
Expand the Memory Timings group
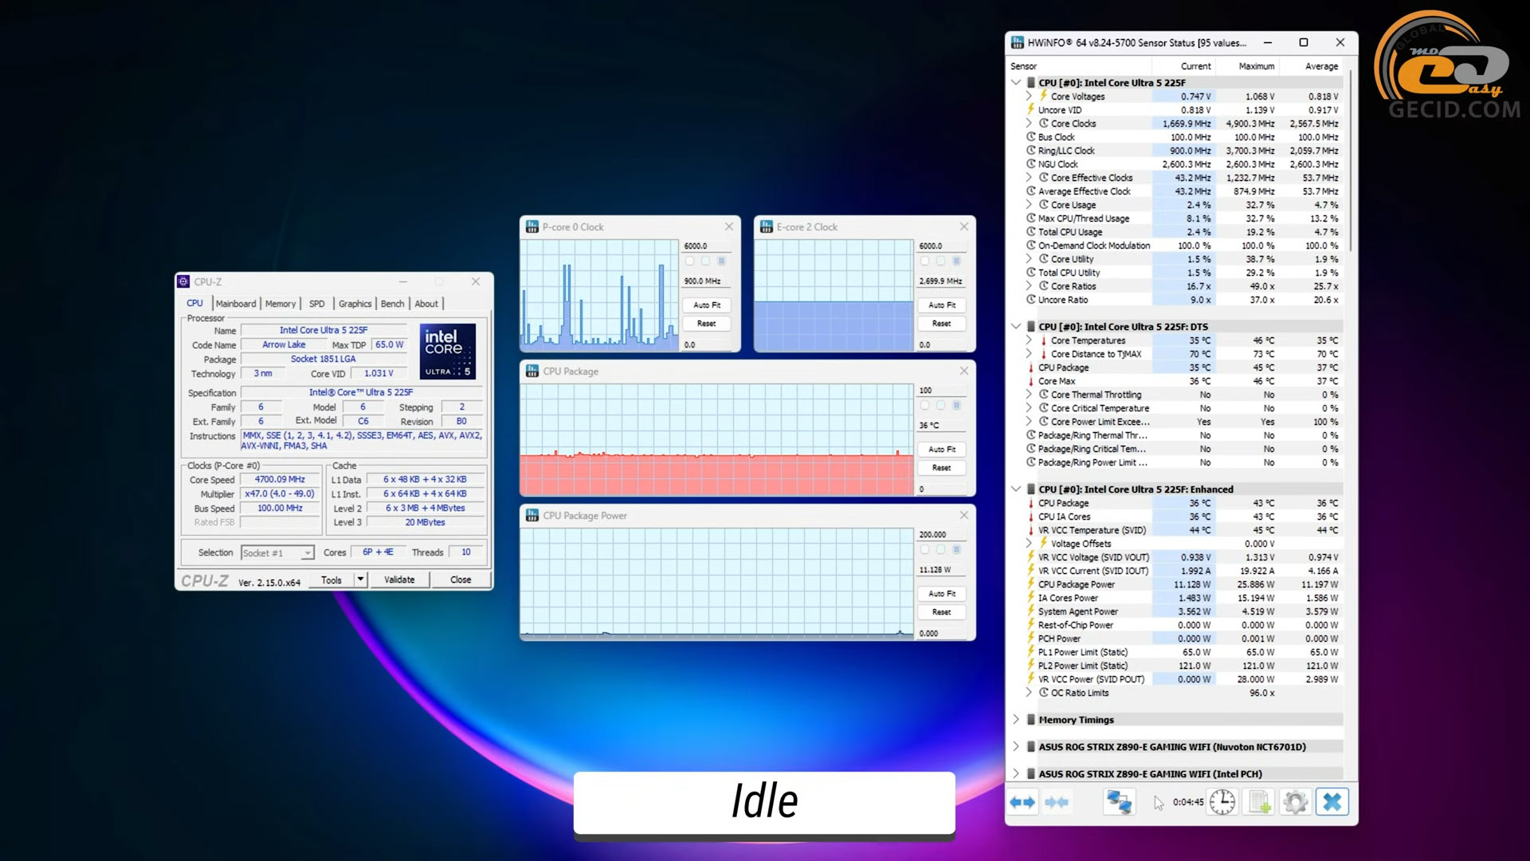pos(1016,720)
